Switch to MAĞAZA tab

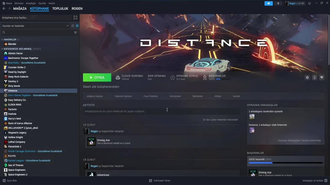[20, 8]
